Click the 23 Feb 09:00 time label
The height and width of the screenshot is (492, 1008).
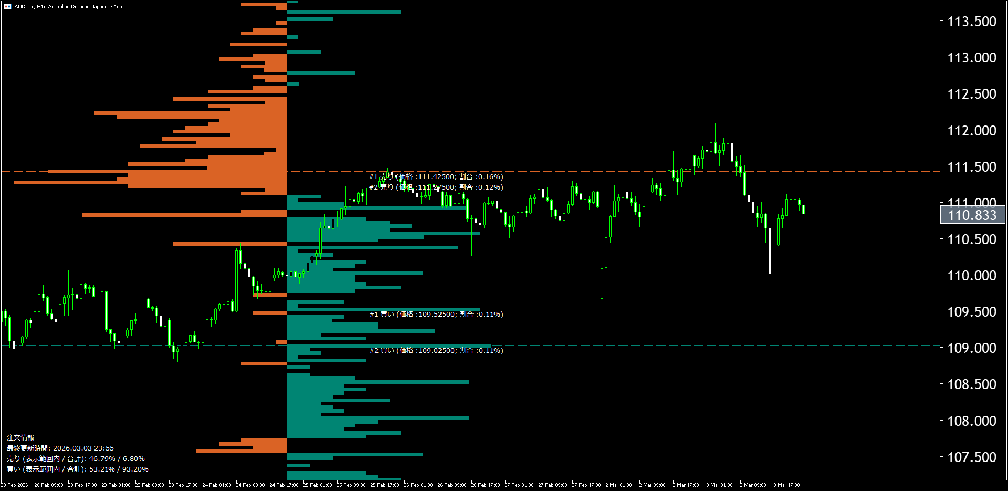150,485
